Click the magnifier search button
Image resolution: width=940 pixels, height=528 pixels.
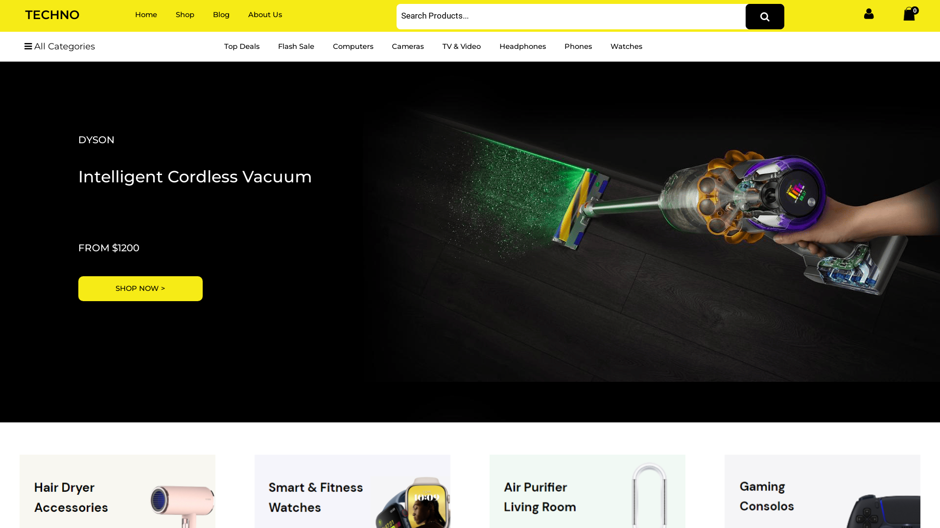[764, 17]
